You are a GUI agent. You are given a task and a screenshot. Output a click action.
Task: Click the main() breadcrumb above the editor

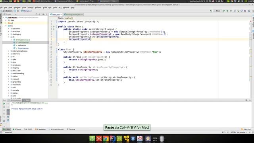pos(69,18)
